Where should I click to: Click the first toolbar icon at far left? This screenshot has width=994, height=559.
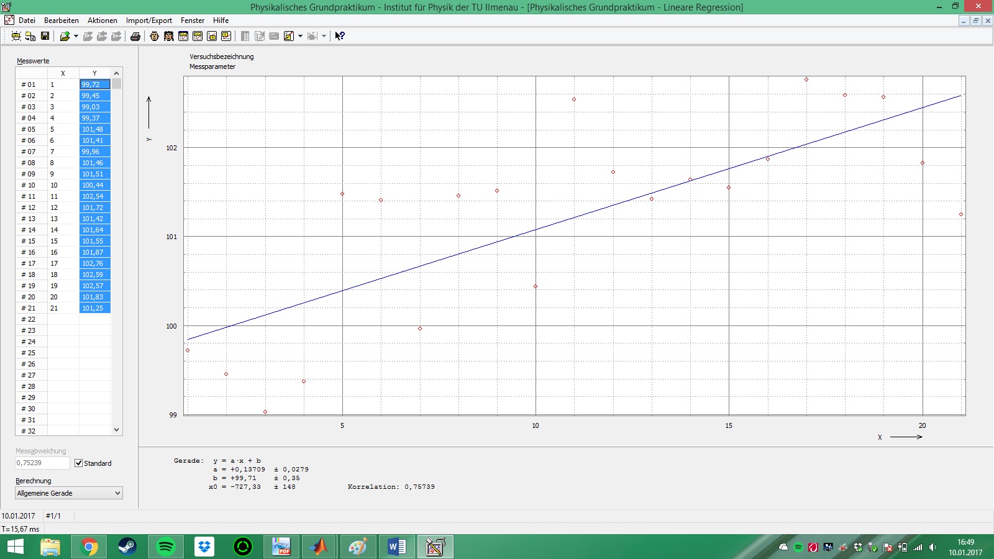click(x=16, y=36)
